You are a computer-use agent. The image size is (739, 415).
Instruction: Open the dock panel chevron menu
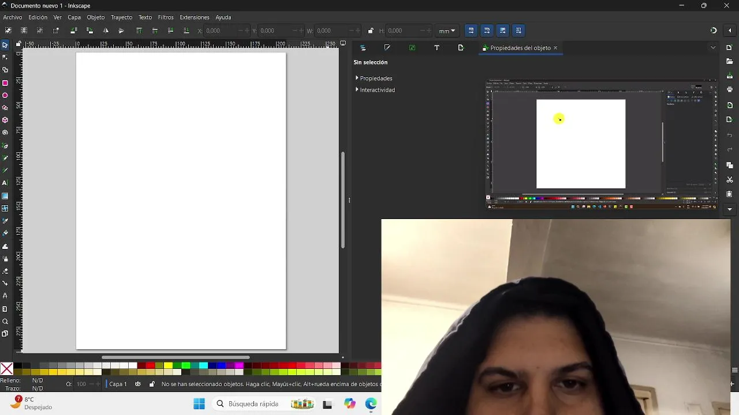713,48
